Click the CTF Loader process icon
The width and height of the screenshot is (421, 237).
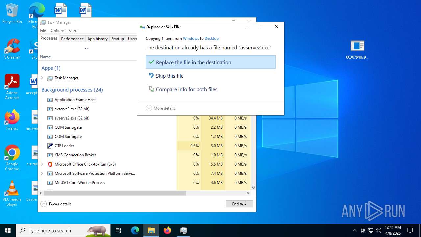pos(50,146)
